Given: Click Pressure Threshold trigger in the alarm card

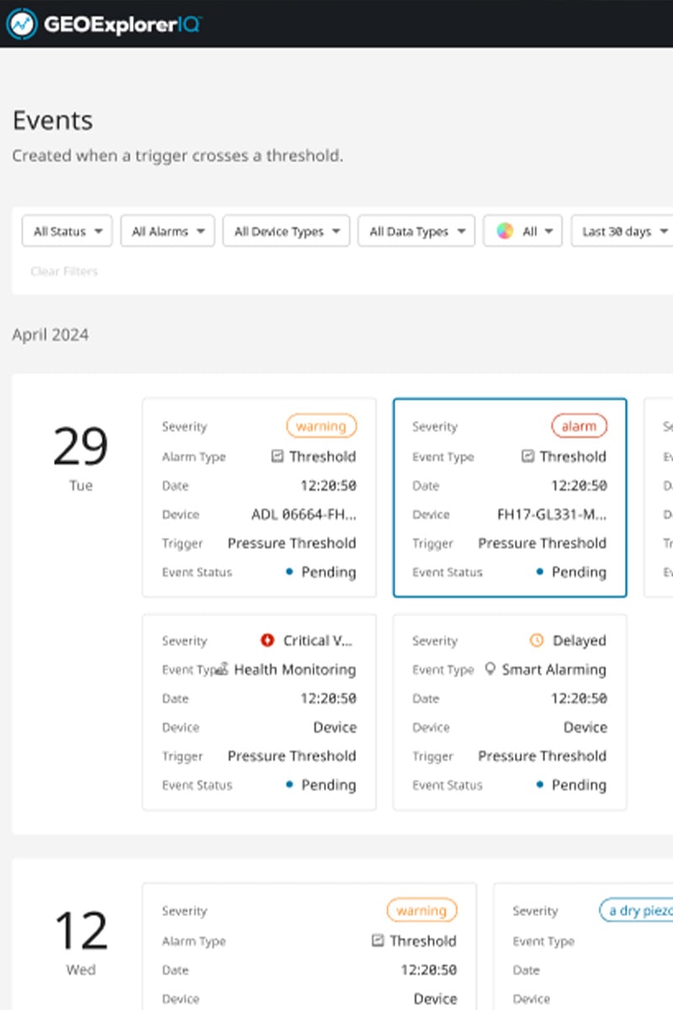Looking at the screenshot, I should [542, 543].
